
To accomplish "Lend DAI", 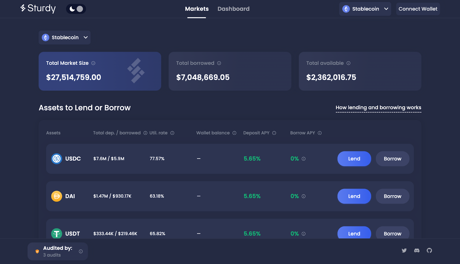I will pyautogui.click(x=354, y=196).
